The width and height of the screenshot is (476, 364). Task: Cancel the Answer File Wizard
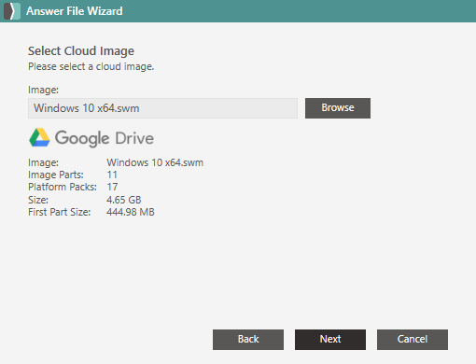[x=413, y=340]
